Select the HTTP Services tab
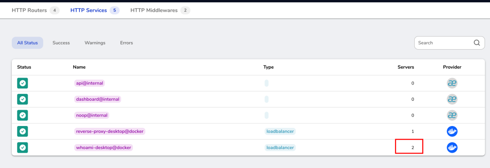Screen dimensions: 490x168 click(95, 10)
